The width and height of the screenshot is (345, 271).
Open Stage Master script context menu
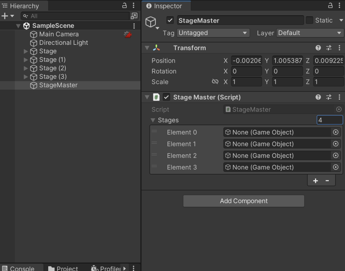coord(340,97)
